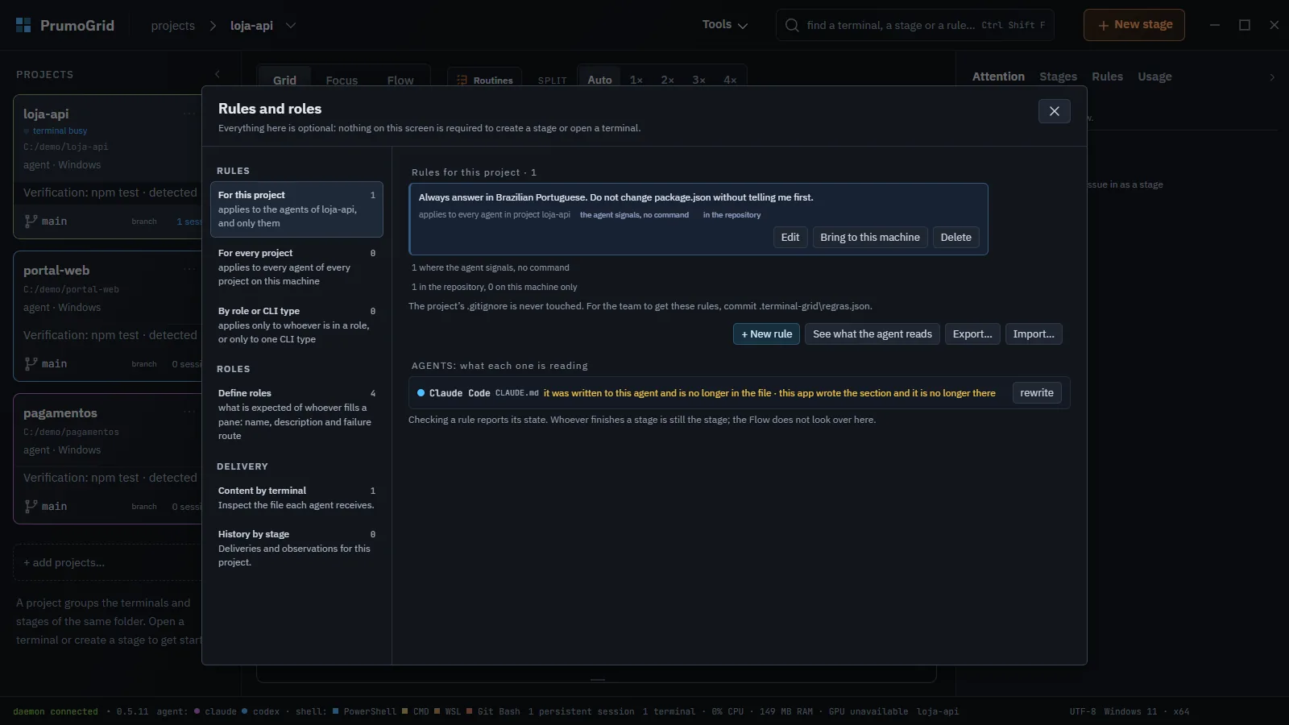Open the Usage tab

(x=1154, y=77)
